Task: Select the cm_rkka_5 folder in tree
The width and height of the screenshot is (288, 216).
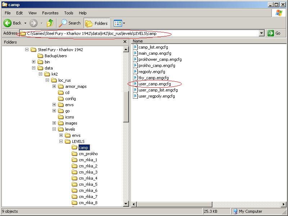Action: [88, 184]
